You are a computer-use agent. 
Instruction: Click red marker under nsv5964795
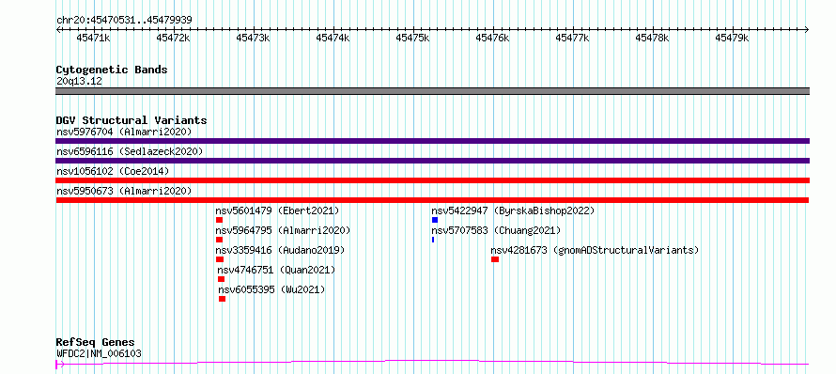[219, 240]
